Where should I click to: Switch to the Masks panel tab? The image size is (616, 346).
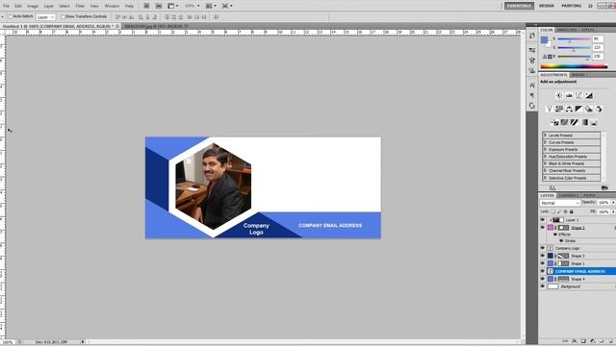click(x=577, y=75)
